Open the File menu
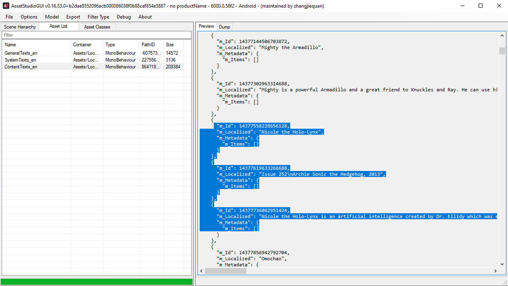Image resolution: width=508 pixels, height=286 pixels. point(9,17)
